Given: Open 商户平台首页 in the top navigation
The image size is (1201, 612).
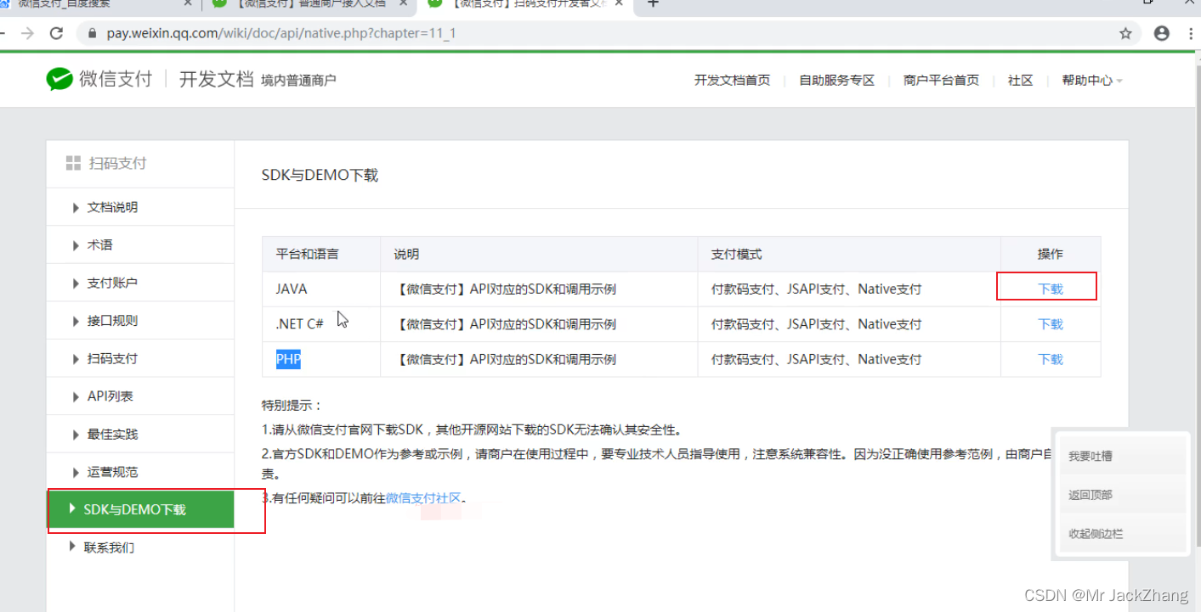Looking at the screenshot, I should pos(941,80).
